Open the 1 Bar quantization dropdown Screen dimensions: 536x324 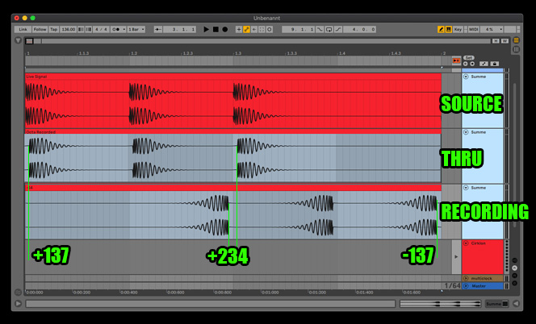point(136,29)
